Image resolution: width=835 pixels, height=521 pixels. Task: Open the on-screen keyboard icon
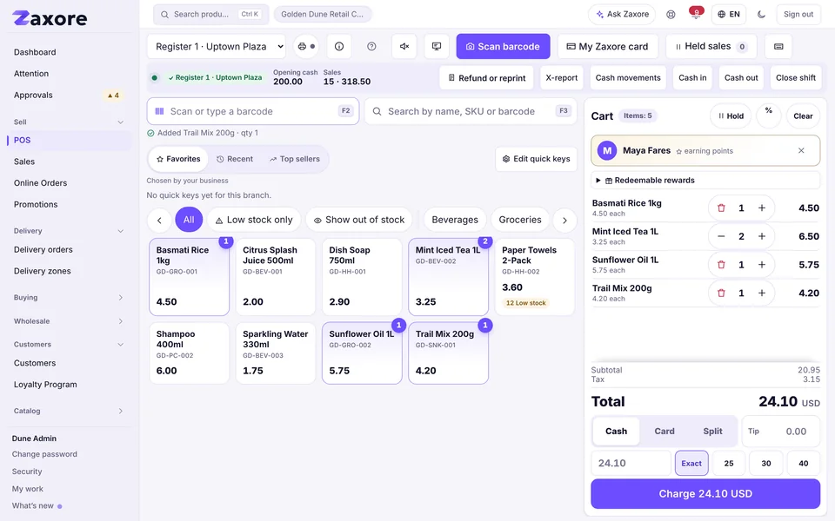(x=778, y=46)
